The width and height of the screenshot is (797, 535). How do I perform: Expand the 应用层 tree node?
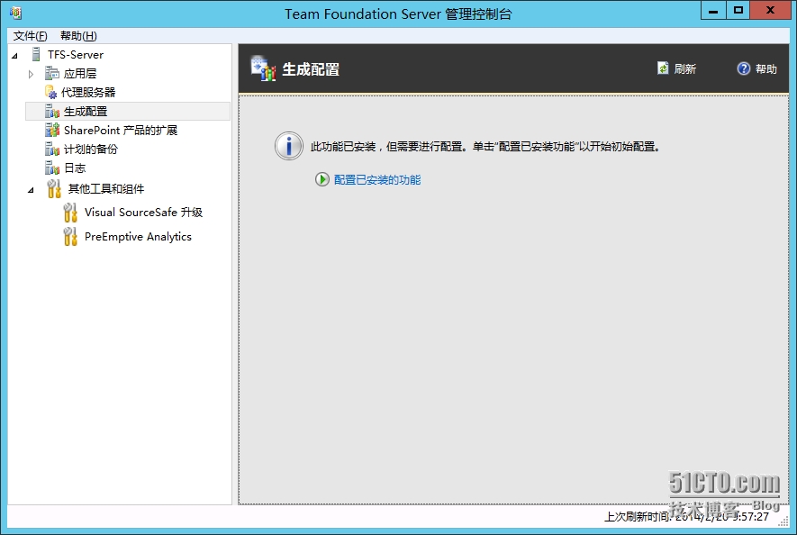coord(31,74)
